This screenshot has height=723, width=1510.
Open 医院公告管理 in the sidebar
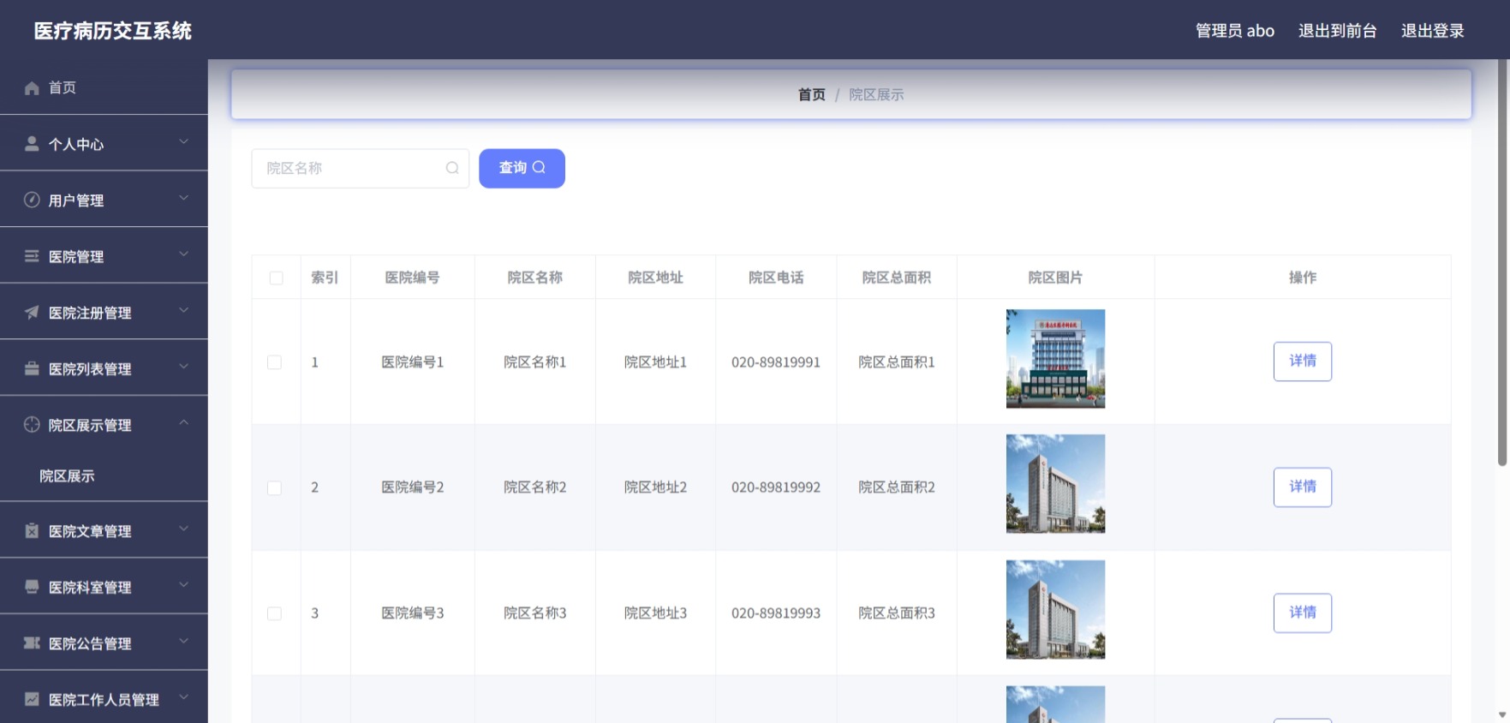104,642
